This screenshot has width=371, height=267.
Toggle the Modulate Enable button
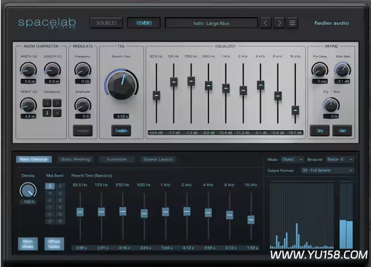point(82,131)
